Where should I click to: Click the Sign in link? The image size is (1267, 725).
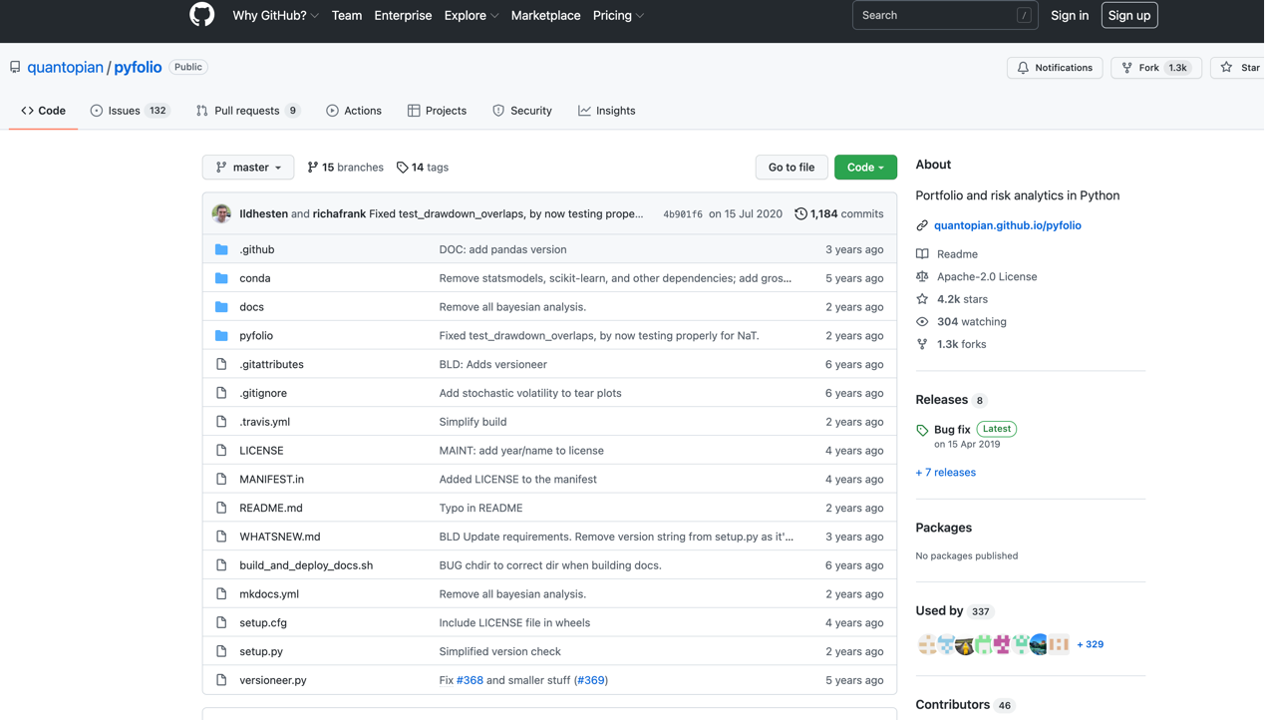(1070, 16)
